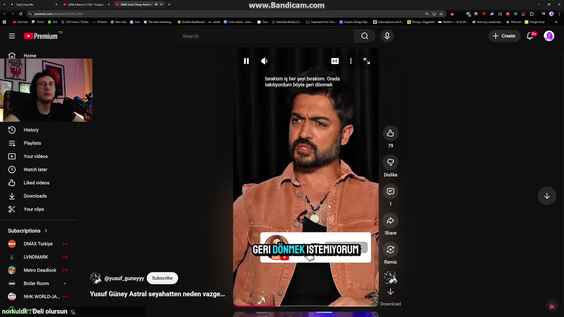Start voice search with the microphone

(387, 36)
